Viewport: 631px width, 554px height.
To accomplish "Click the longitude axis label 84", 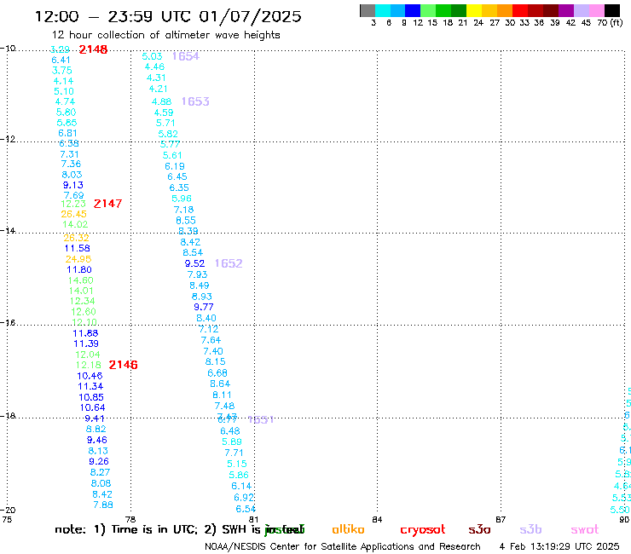I will (x=377, y=519).
